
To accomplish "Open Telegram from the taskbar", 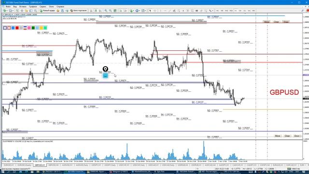I will (x=119, y=172).
